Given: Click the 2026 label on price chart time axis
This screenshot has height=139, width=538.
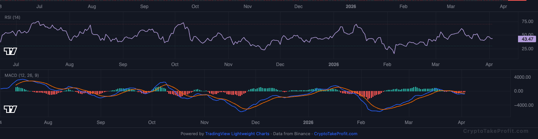Looking at the screenshot, I should coord(351,7).
